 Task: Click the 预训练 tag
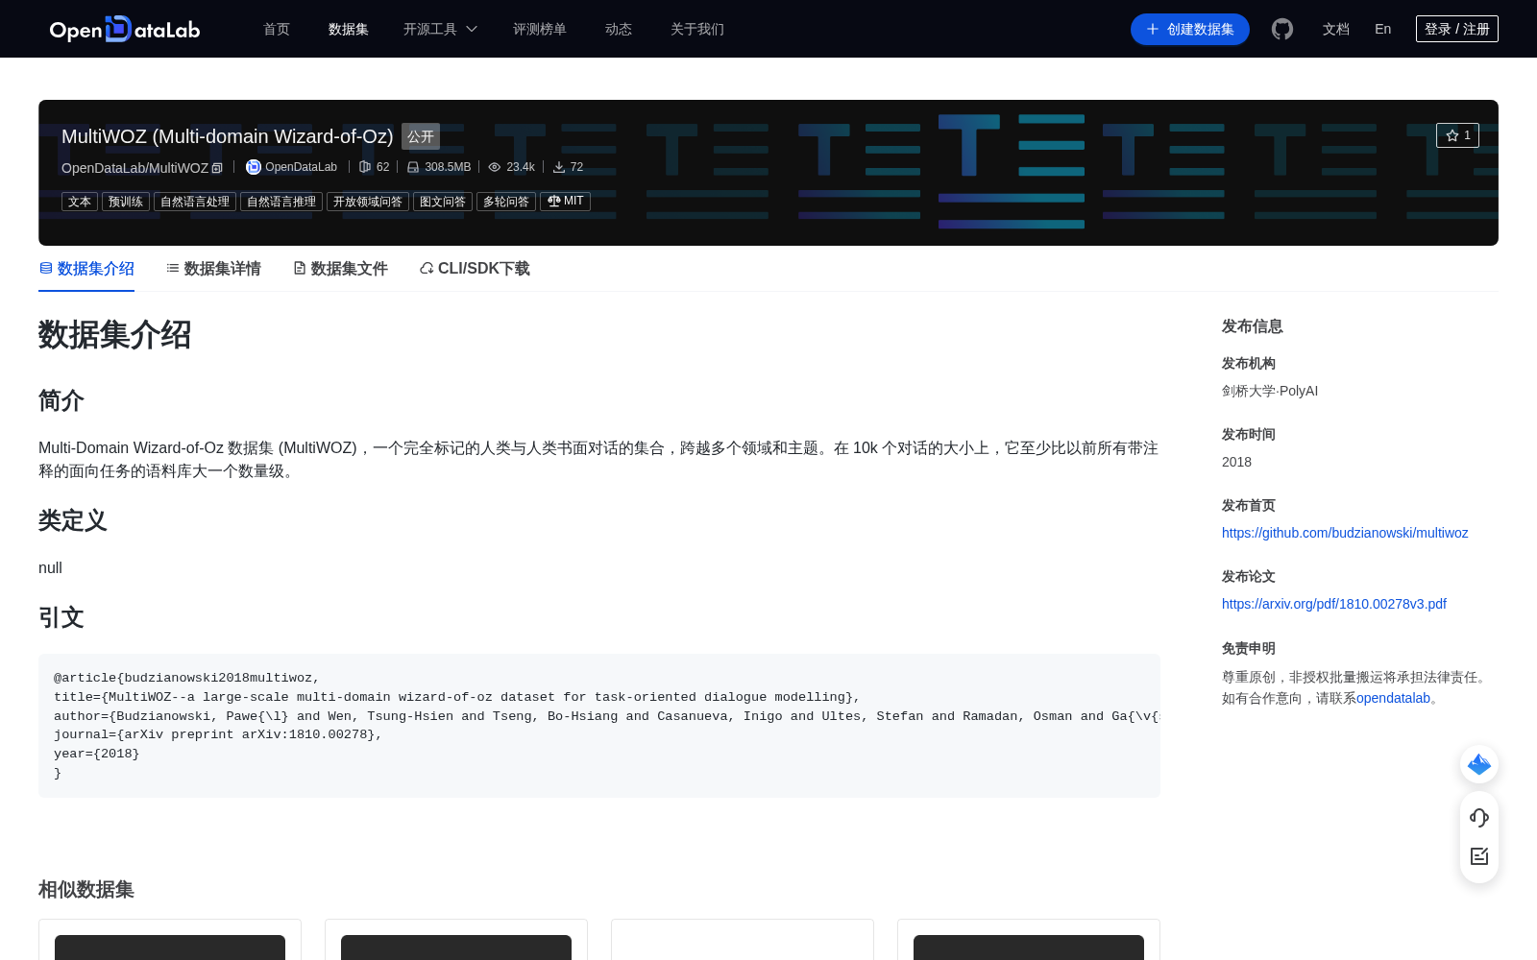[x=126, y=202]
